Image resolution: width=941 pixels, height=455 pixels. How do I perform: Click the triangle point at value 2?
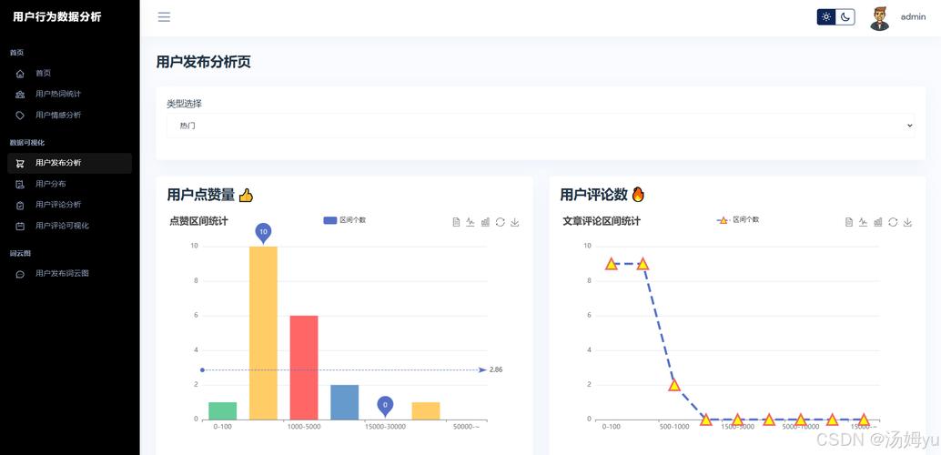[x=674, y=385]
